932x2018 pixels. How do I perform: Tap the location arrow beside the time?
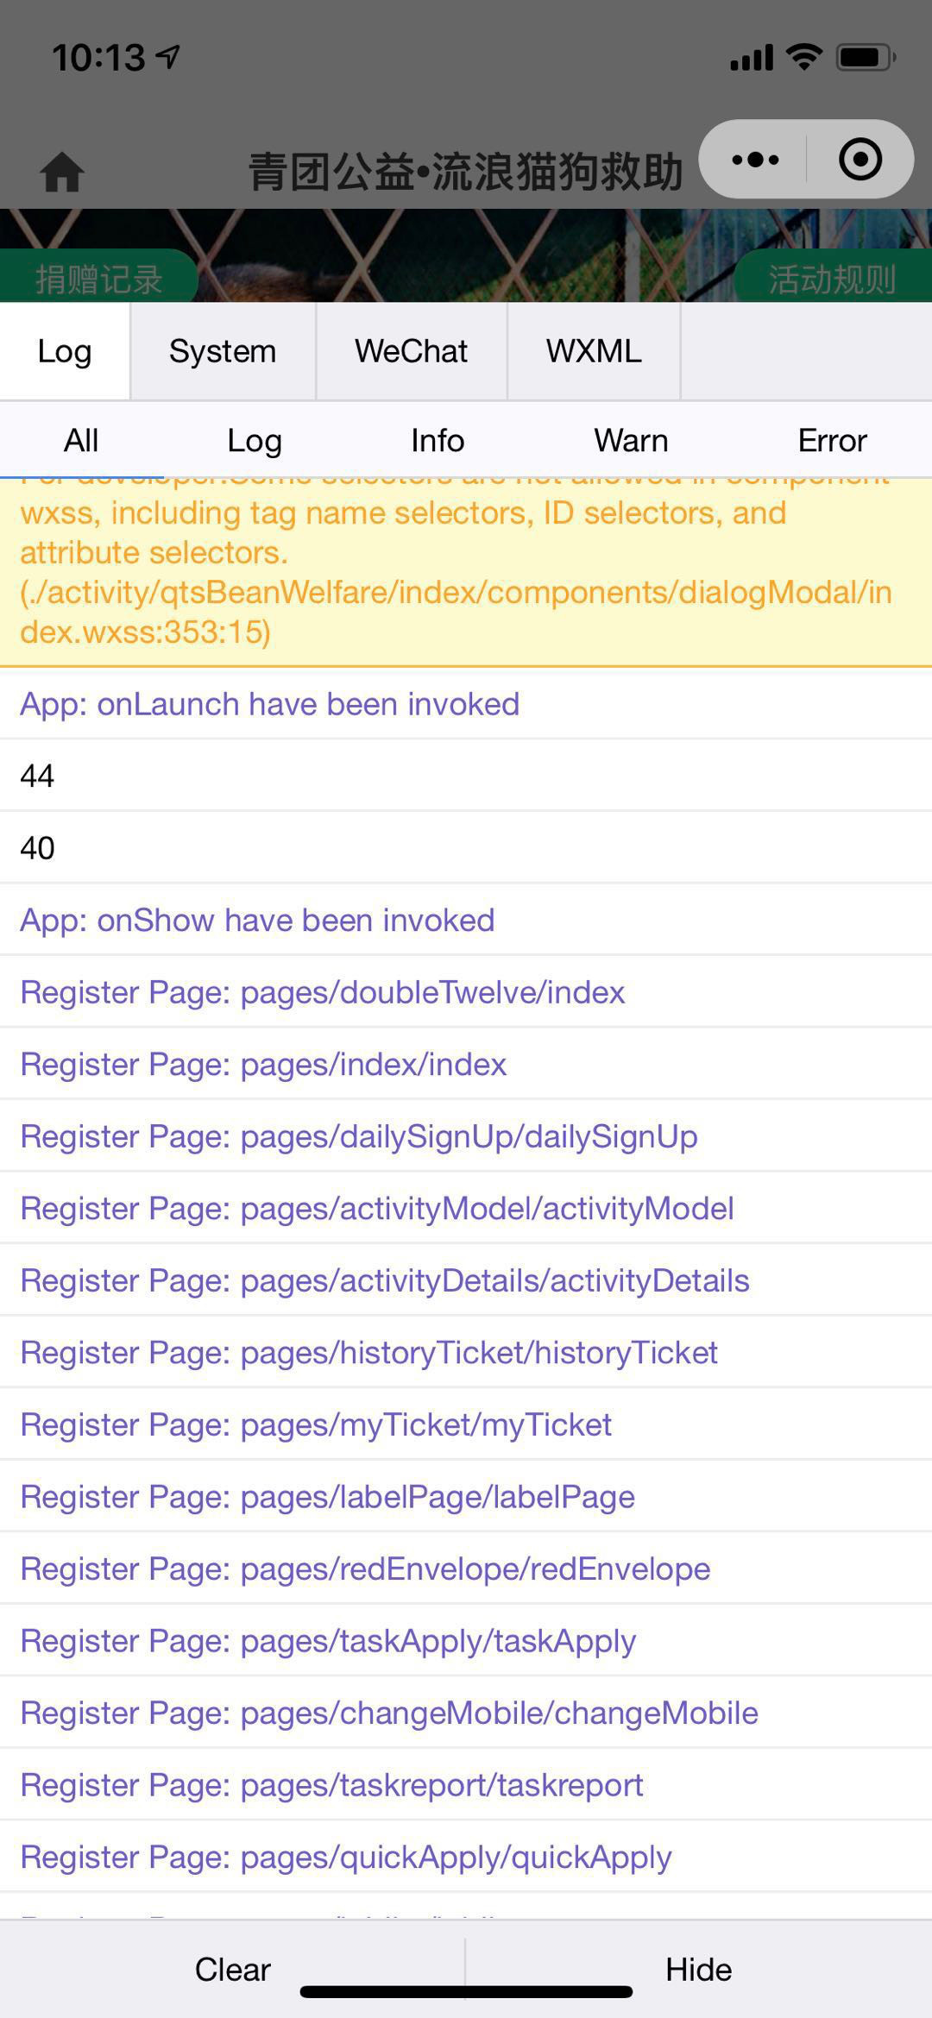(167, 57)
